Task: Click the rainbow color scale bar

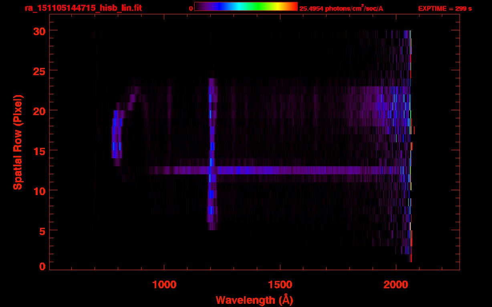Action: 246,7
